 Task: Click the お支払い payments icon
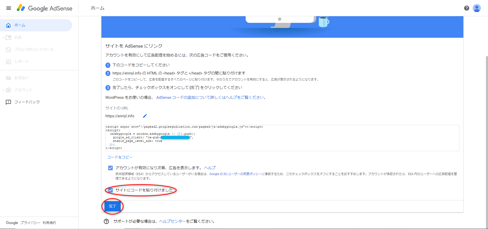tap(8, 78)
